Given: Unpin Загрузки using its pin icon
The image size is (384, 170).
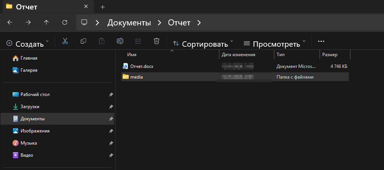Looking at the screenshot, I should click(x=111, y=107).
